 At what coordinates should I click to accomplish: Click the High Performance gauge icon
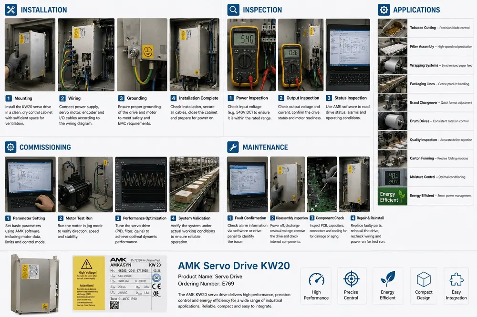pyautogui.click(x=316, y=279)
